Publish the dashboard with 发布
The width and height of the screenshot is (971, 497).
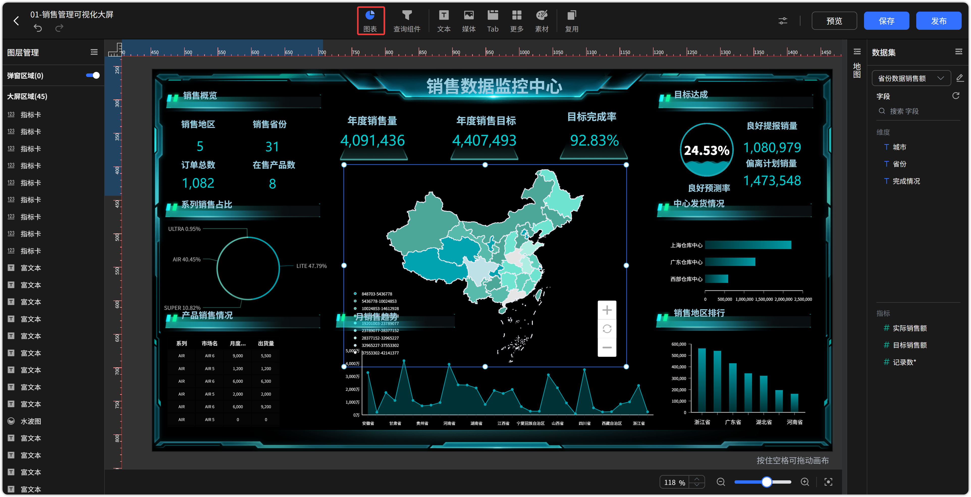[939, 21]
